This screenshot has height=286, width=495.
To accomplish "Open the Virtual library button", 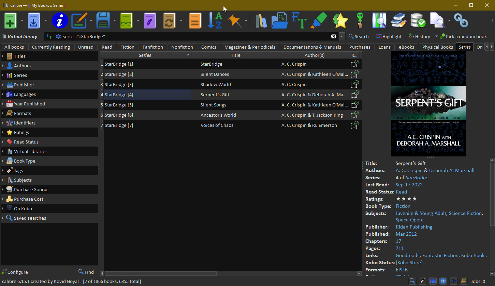I will (20, 36).
